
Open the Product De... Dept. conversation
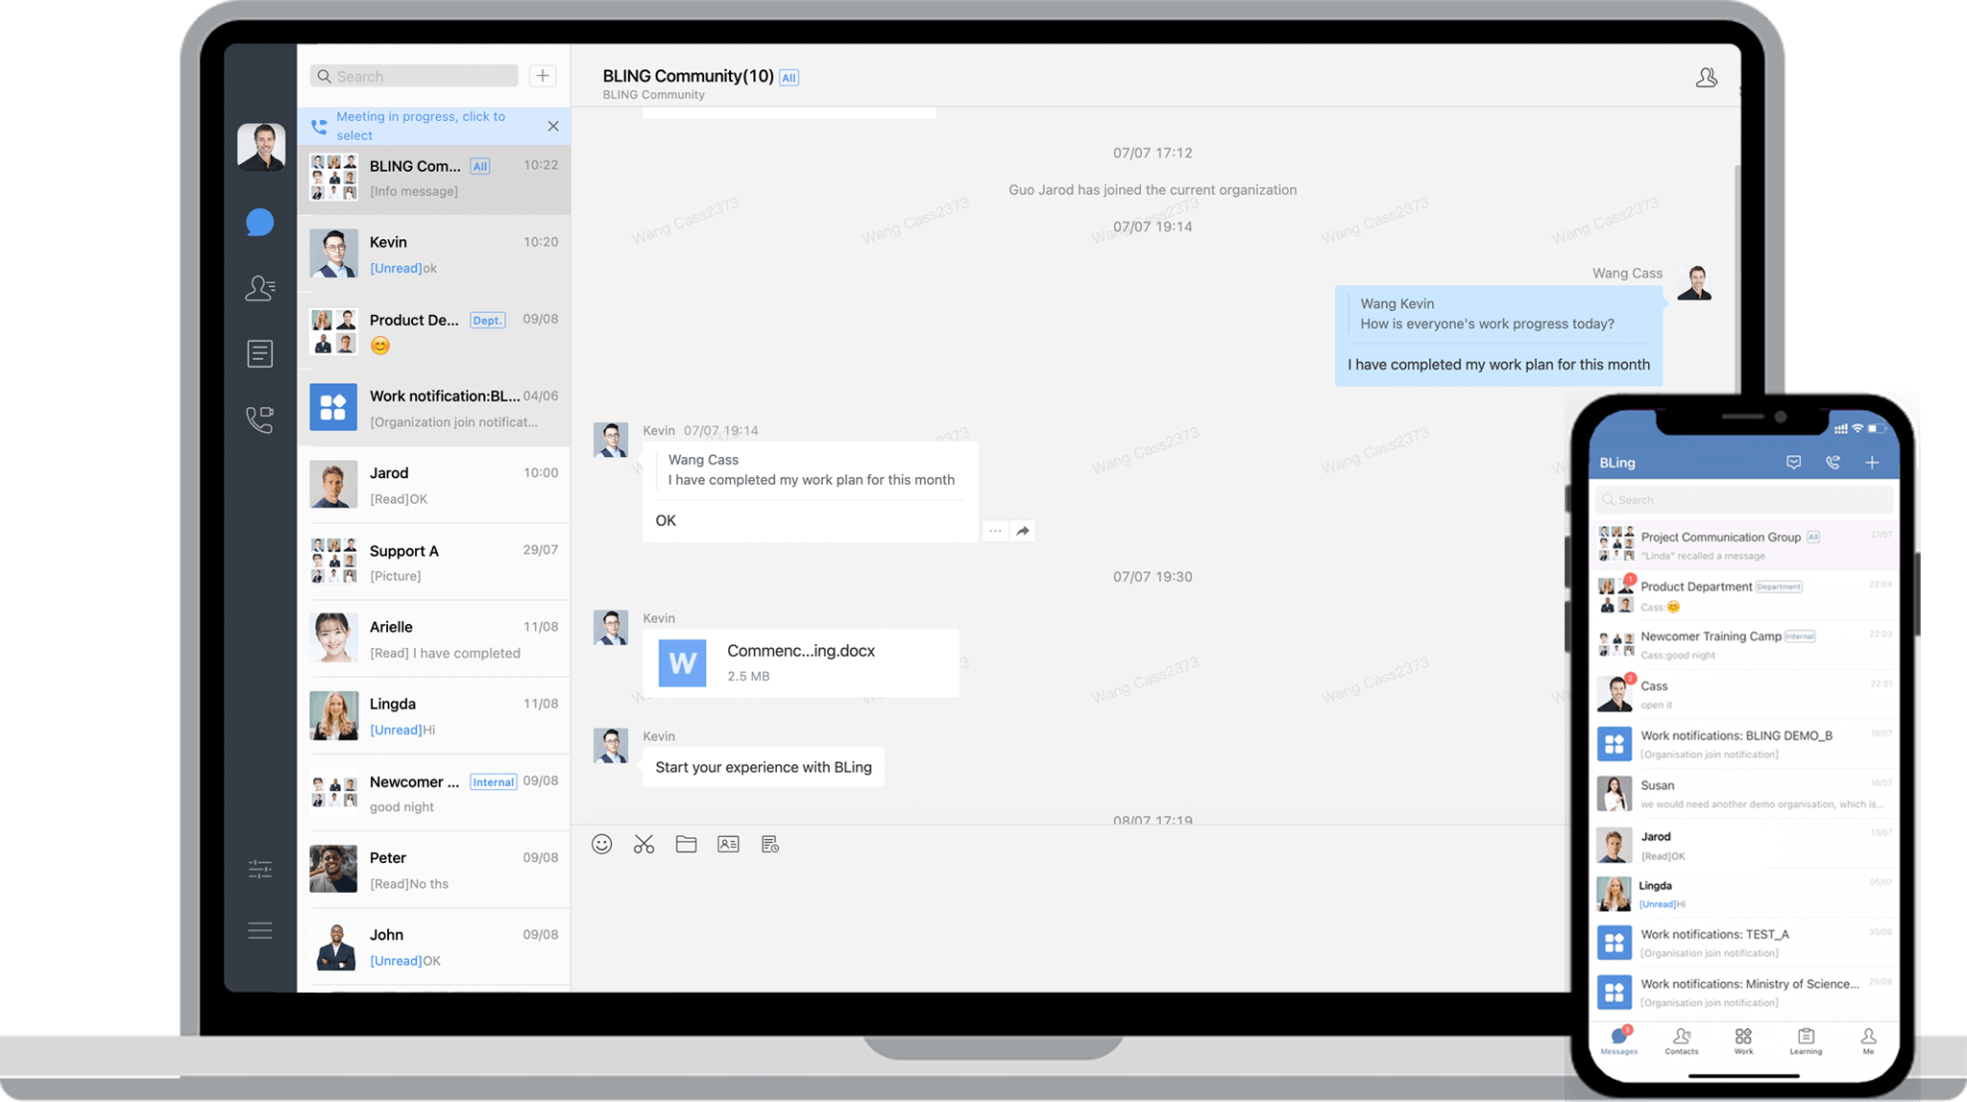click(x=434, y=331)
